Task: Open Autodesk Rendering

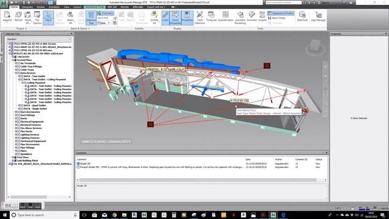Action: (240, 18)
